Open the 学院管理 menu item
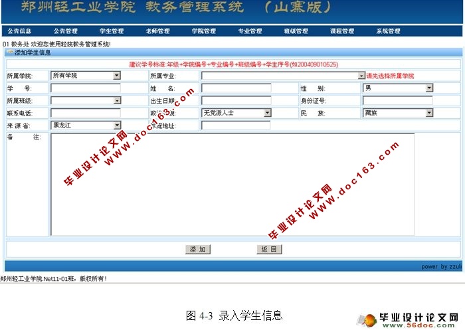Image resolution: width=465 pixels, height=332 pixels. click(x=204, y=31)
